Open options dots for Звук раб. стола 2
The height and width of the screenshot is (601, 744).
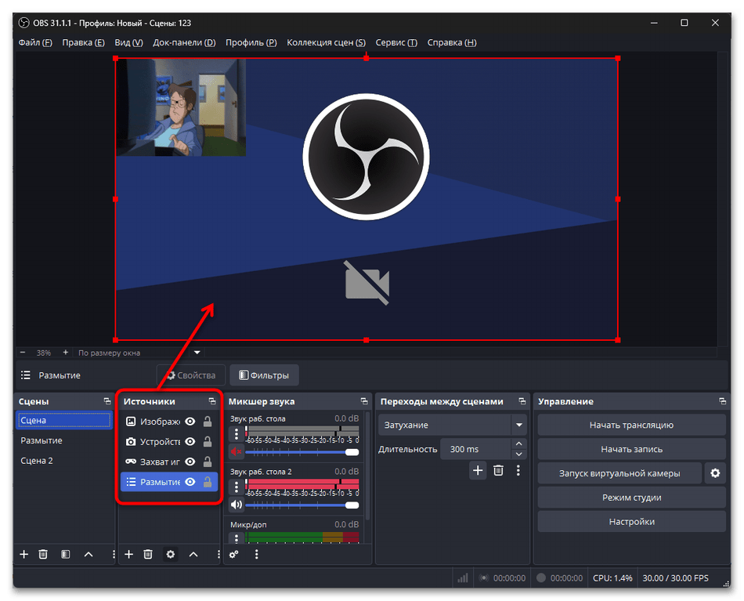pyautogui.click(x=237, y=487)
